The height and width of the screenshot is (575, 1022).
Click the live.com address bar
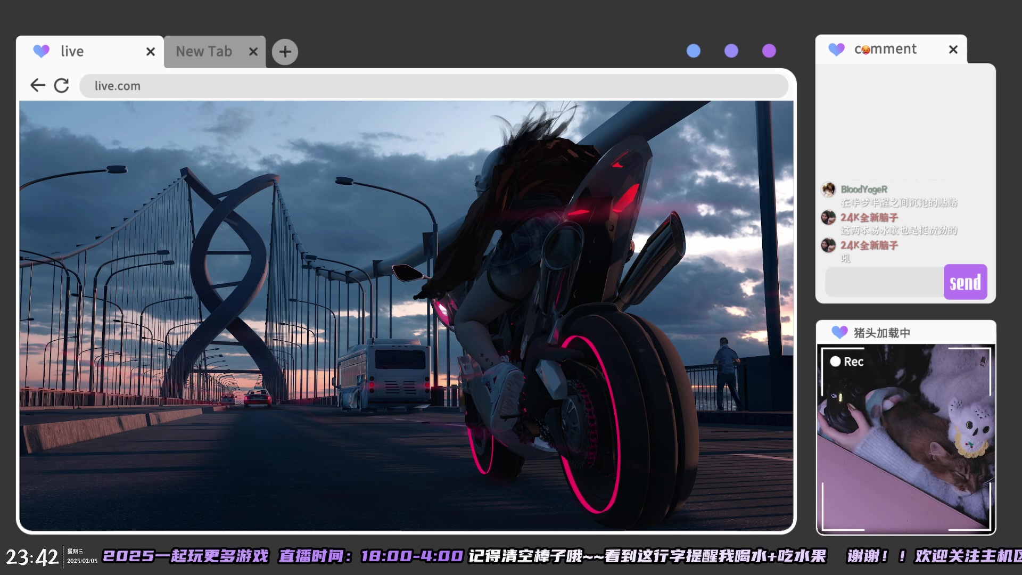[433, 86]
